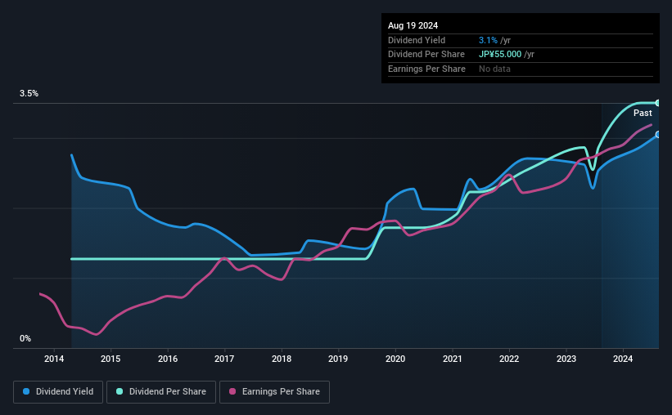This screenshot has width=672, height=415.
Task: Click the pink Earnings Per Share dot
Action: click(x=232, y=391)
